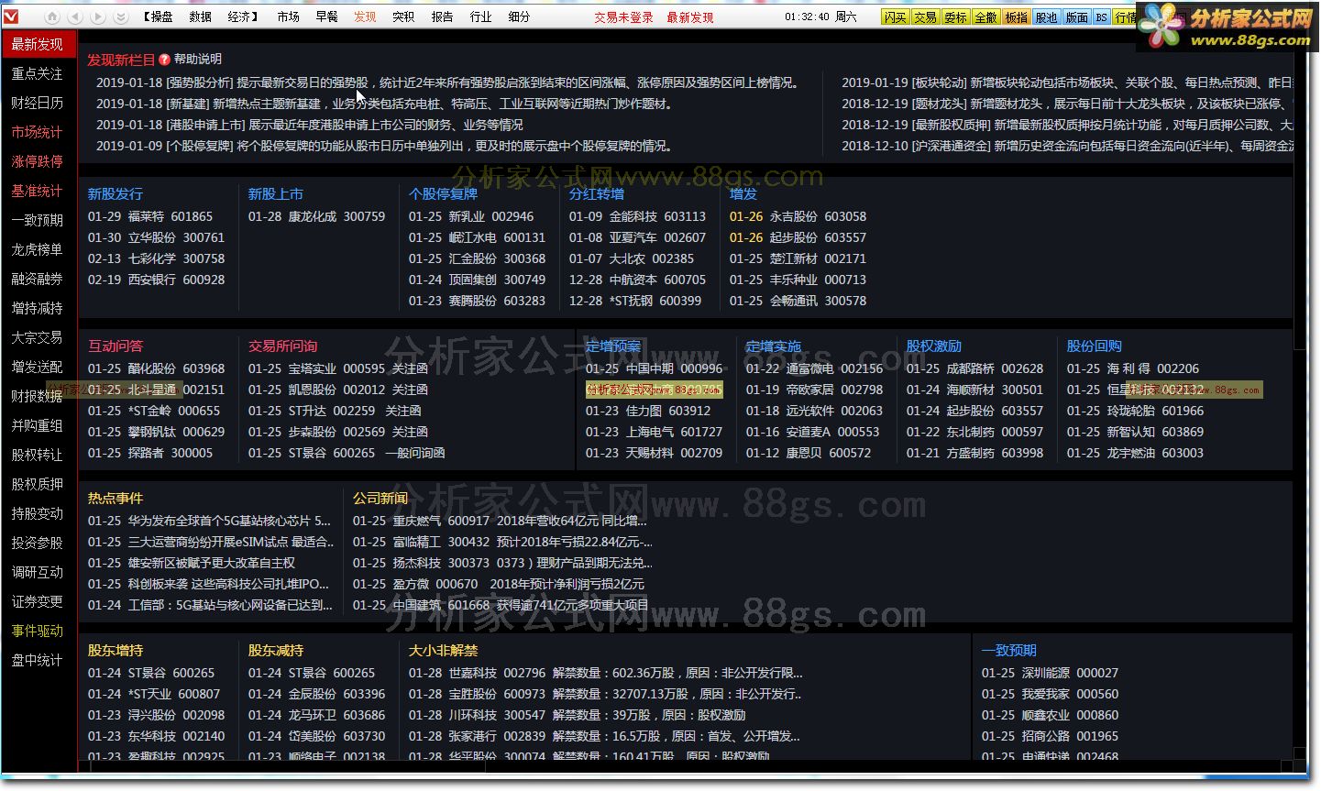The height and width of the screenshot is (791, 1321).
Task: Open the 数据 menu
Action: 200,16
